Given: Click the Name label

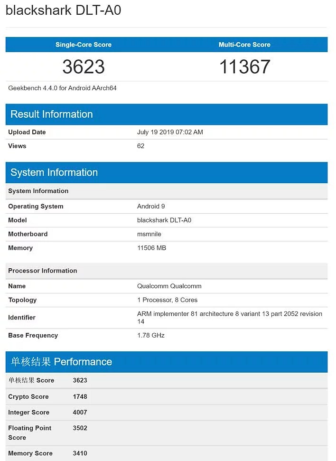Looking at the screenshot, I should tap(17, 286).
